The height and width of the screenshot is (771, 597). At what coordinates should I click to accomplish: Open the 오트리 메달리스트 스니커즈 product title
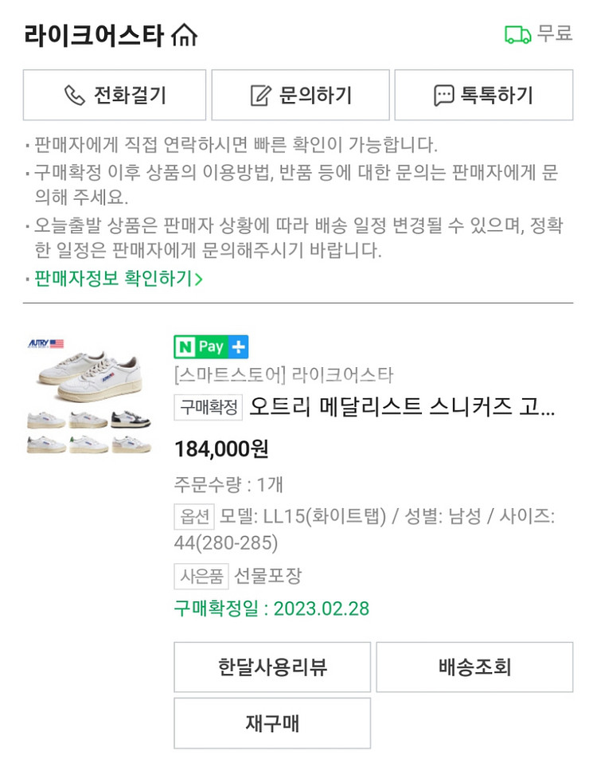point(402,407)
